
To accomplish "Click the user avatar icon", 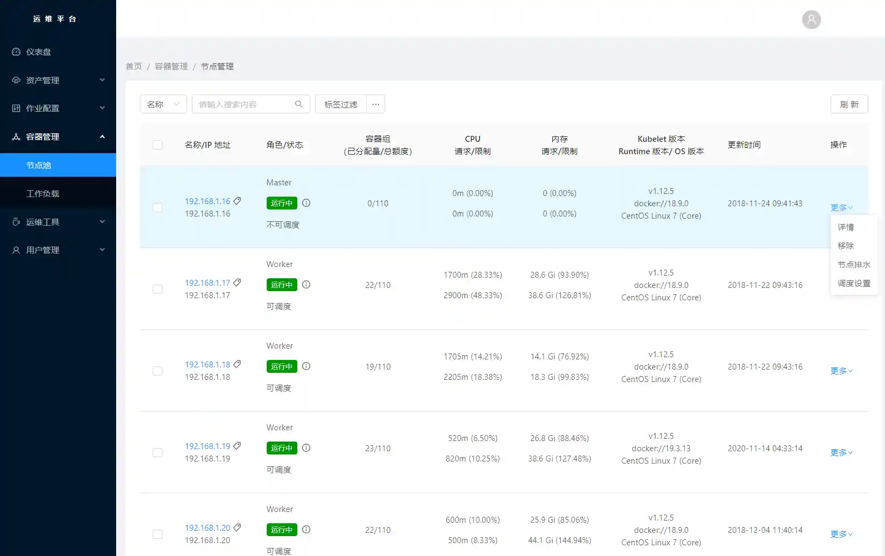I will pyautogui.click(x=811, y=20).
